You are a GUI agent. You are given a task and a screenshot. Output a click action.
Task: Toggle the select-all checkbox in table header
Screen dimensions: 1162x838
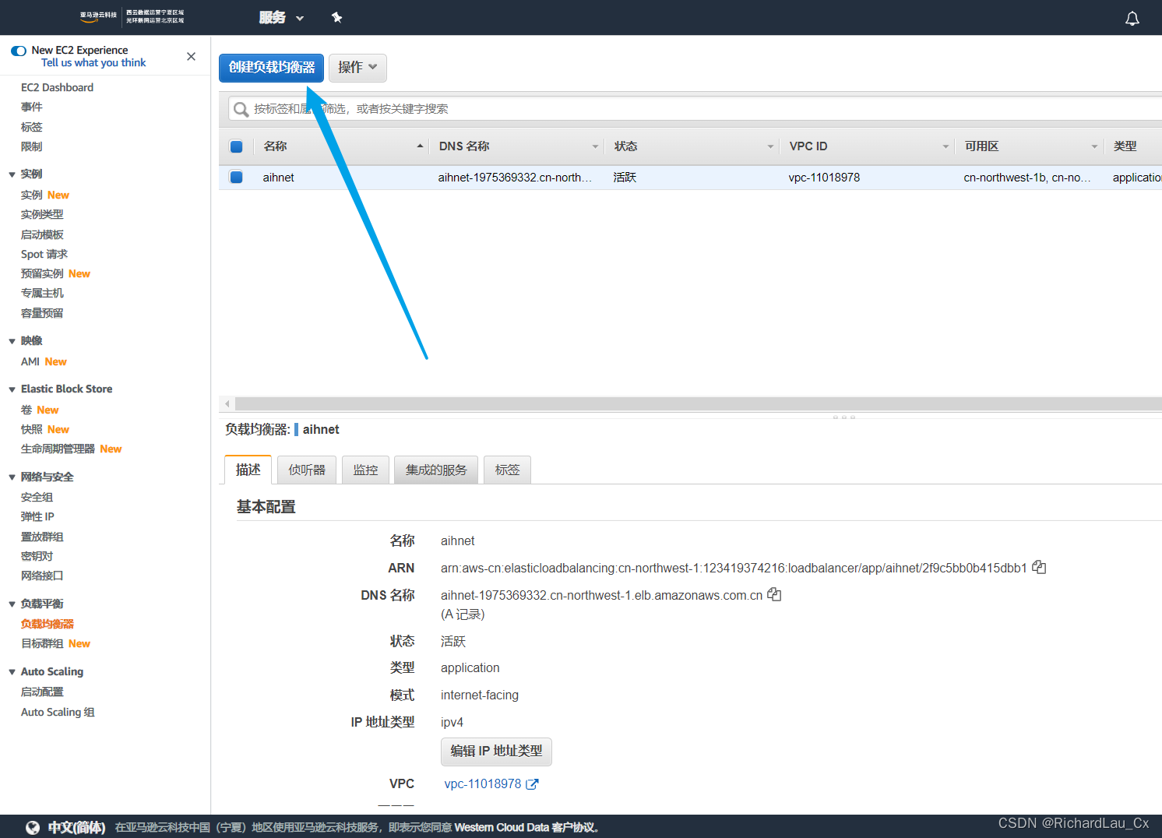237,146
